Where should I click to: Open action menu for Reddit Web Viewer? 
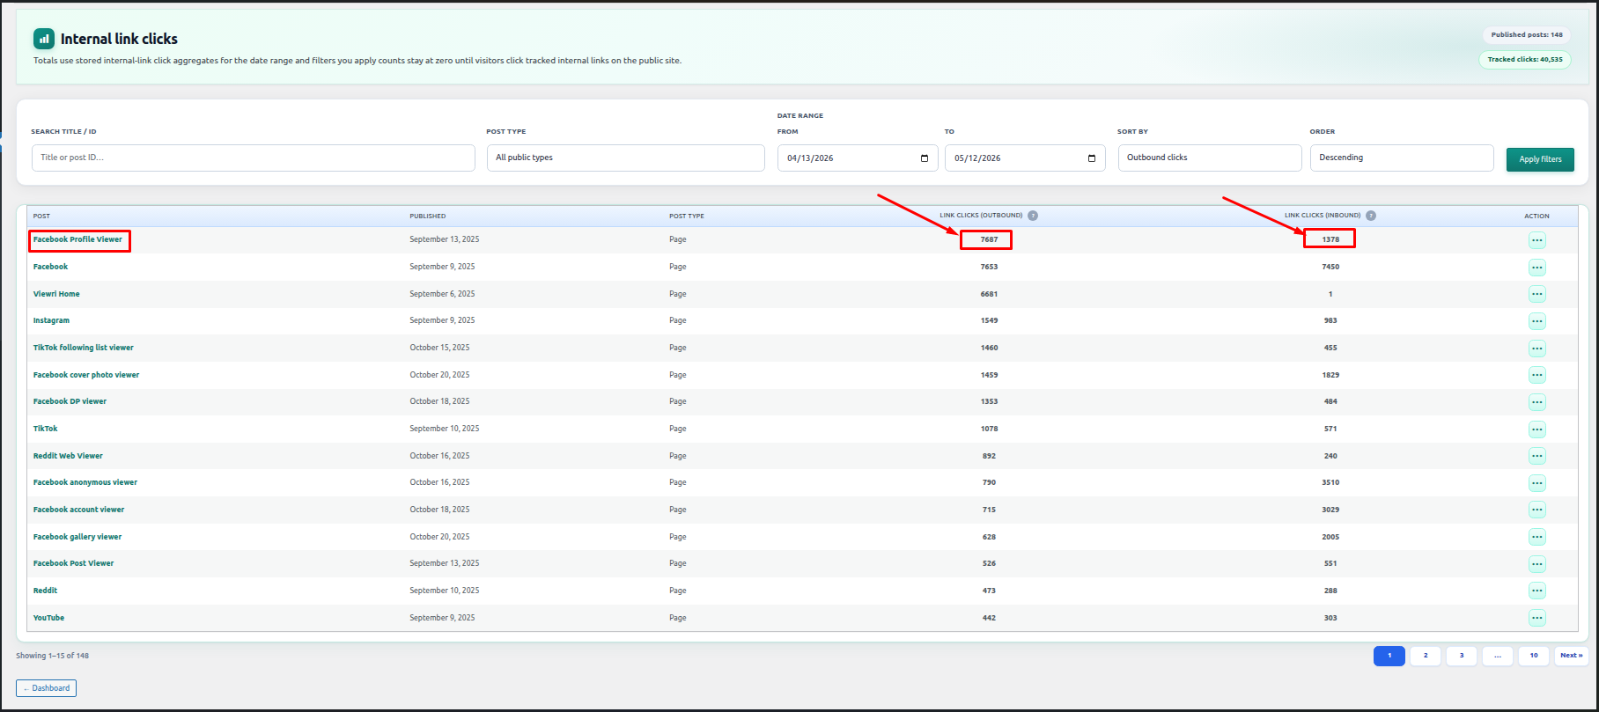[x=1536, y=456]
